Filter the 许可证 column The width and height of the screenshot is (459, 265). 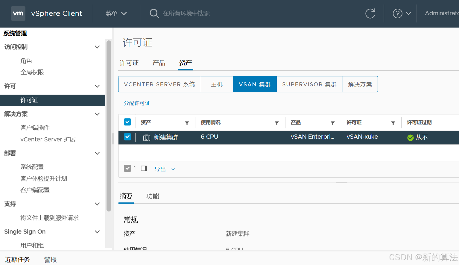point(393,123)
